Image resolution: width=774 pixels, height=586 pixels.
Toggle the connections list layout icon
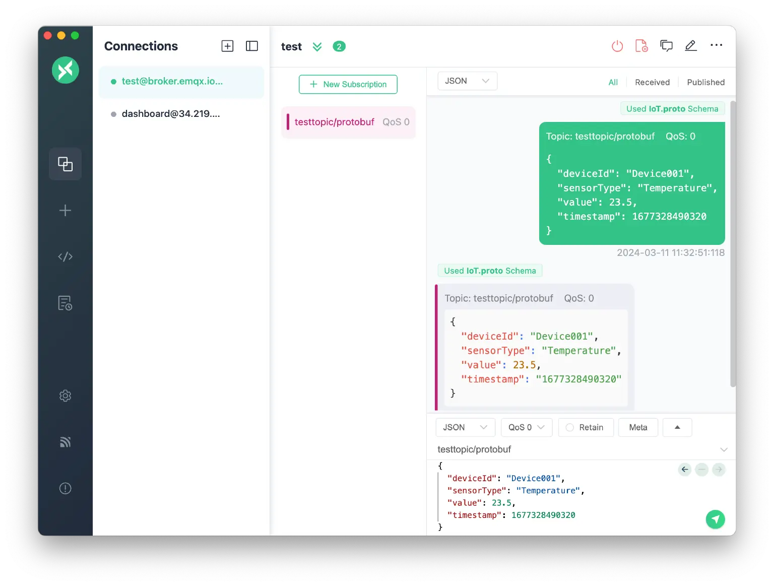251,46
